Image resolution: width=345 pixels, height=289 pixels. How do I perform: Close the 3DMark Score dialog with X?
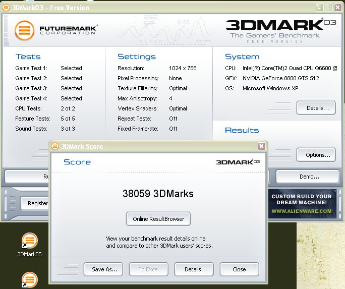pos(261,146)
